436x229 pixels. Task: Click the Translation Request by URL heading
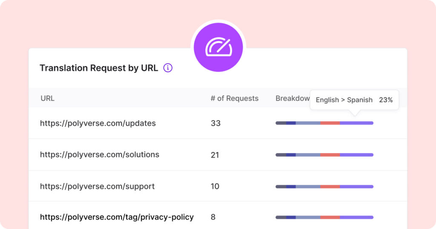(x=99, y=68)
